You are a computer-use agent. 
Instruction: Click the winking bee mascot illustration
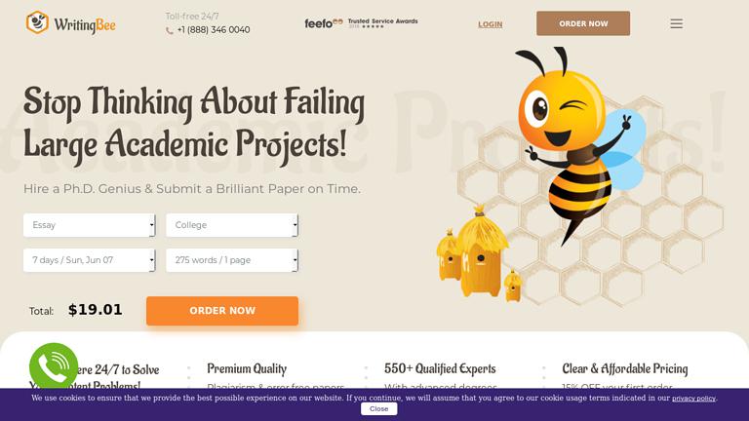click(x=580, y=143)
